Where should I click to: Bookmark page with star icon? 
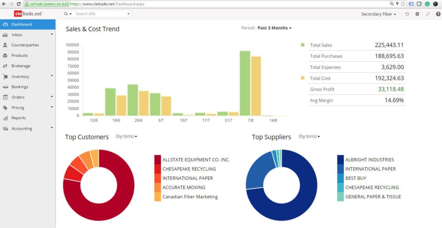coord(403,4)
